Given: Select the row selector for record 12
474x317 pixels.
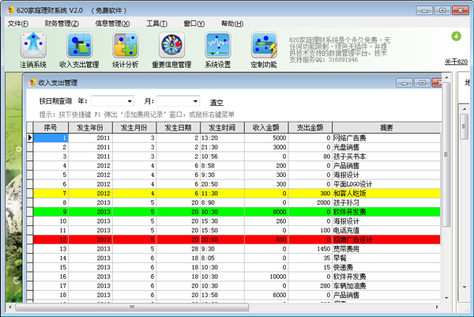Looking at the screenshot, I should (30, 240).
